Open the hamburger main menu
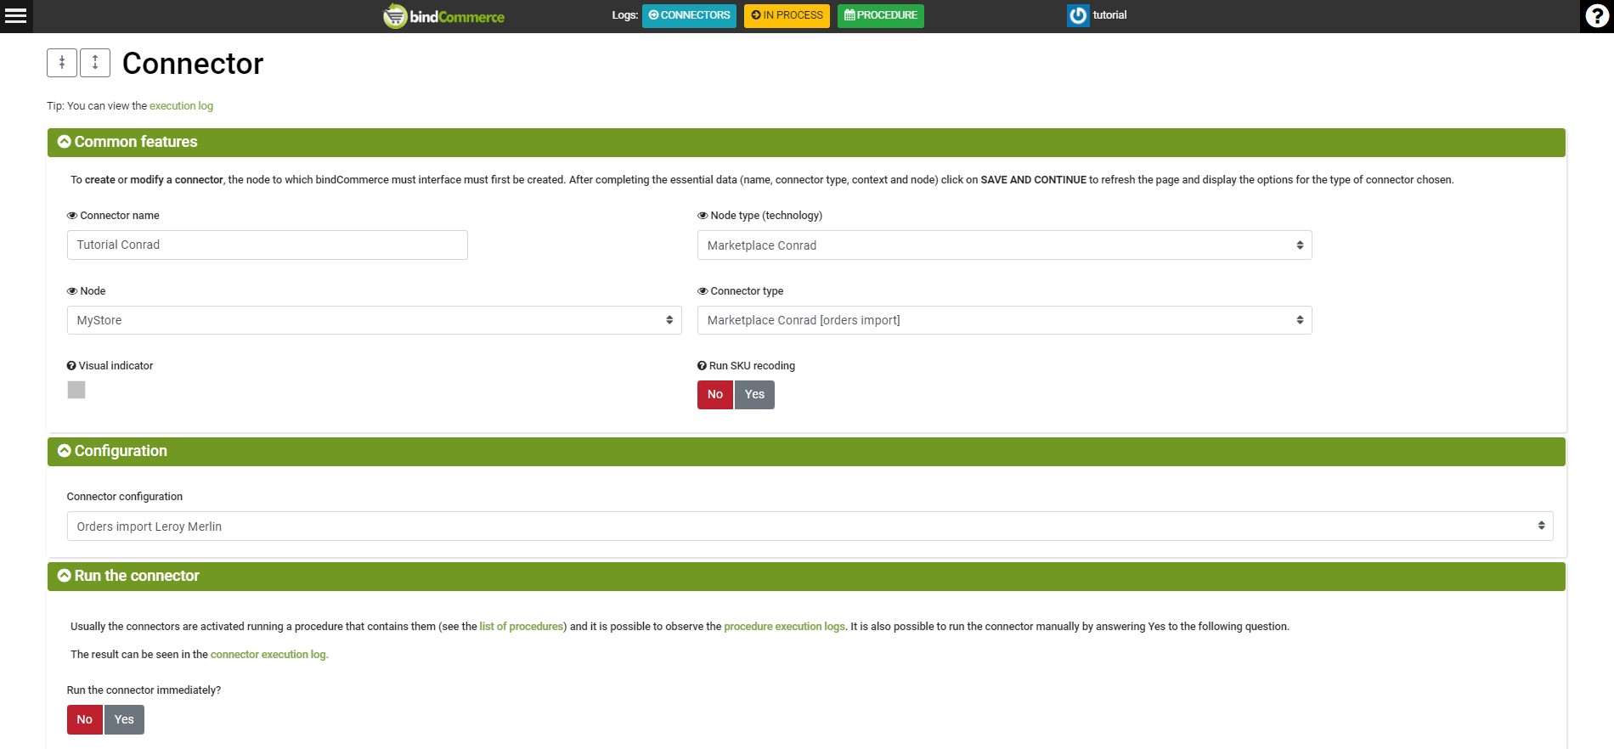The width and height of the screenshot is (1614, 749). click(16, 15)
